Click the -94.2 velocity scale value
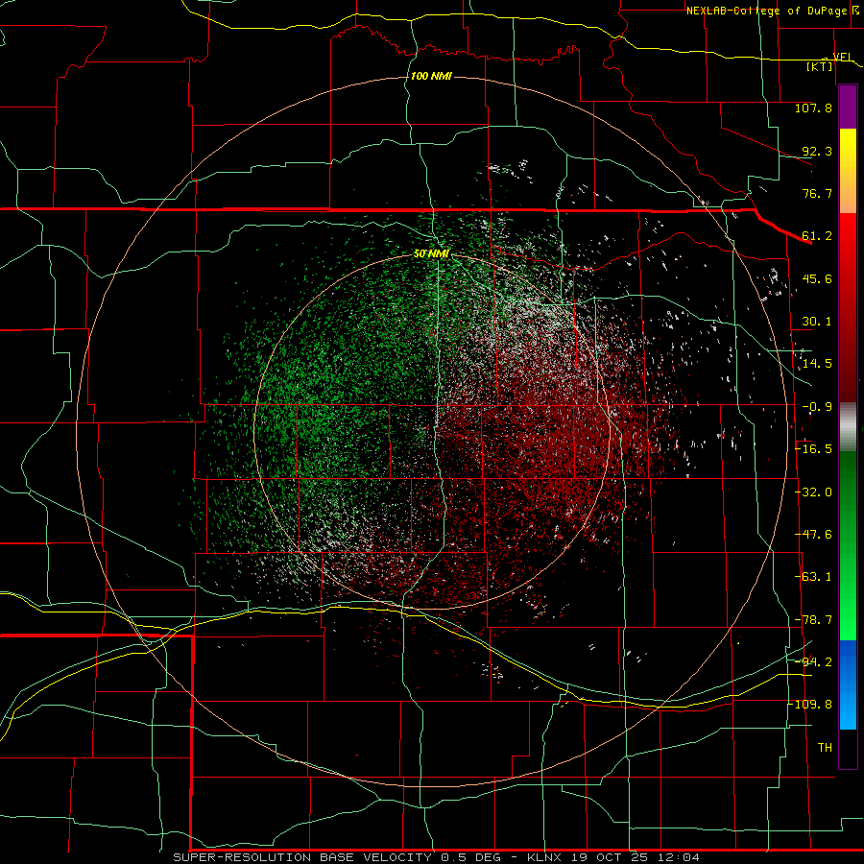Screen dimensions: 864x864 click(x=813, y=662)
